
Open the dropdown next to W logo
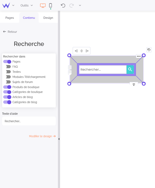(13, 5)
